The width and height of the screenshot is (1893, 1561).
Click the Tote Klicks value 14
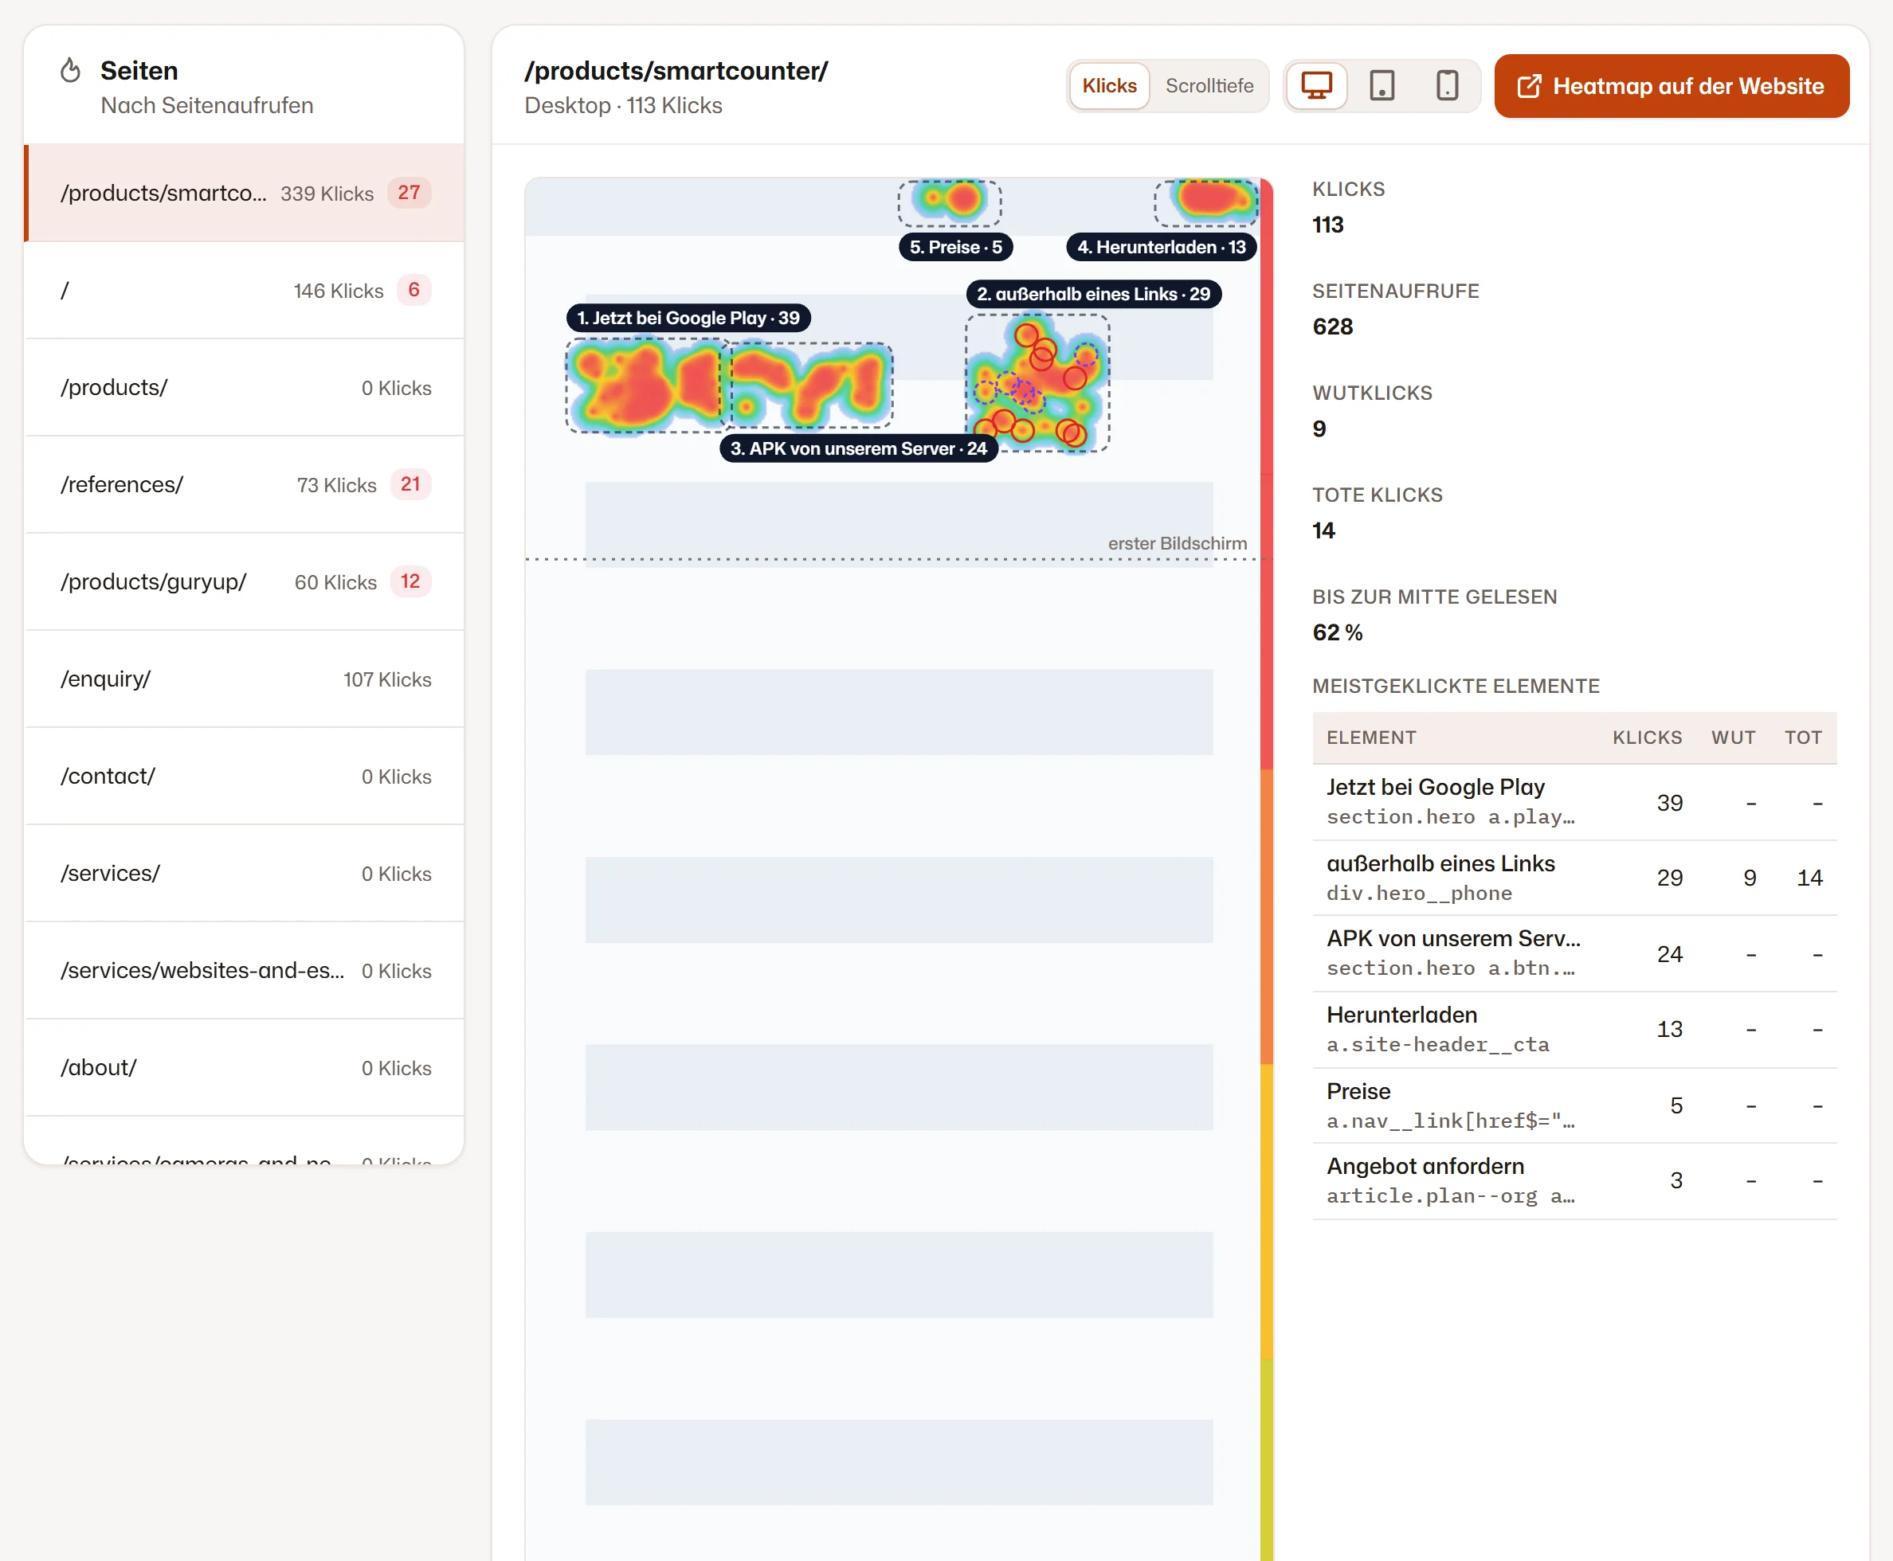coord(1324,530)
